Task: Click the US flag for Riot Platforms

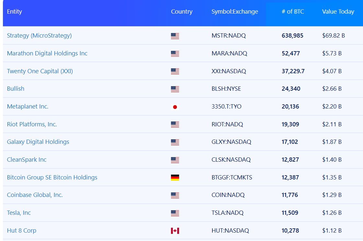Action: pos(175,124)
